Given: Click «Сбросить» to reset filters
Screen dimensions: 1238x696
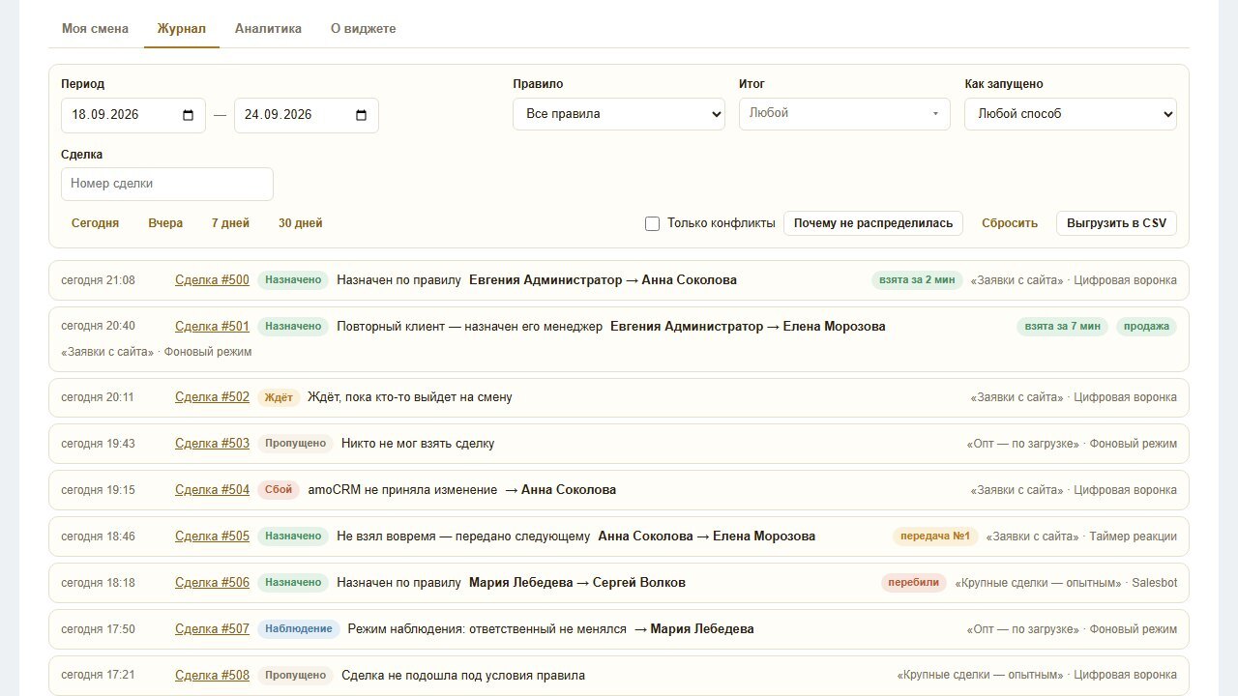Looking at the screenshot, I should click(x=1010, y=223).
